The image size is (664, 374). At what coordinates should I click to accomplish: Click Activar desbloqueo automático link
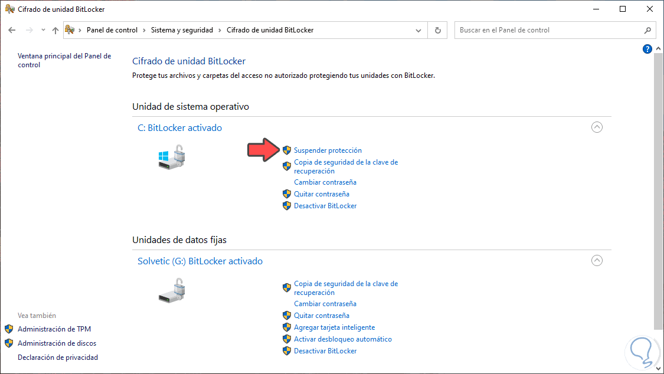(343, 339)
